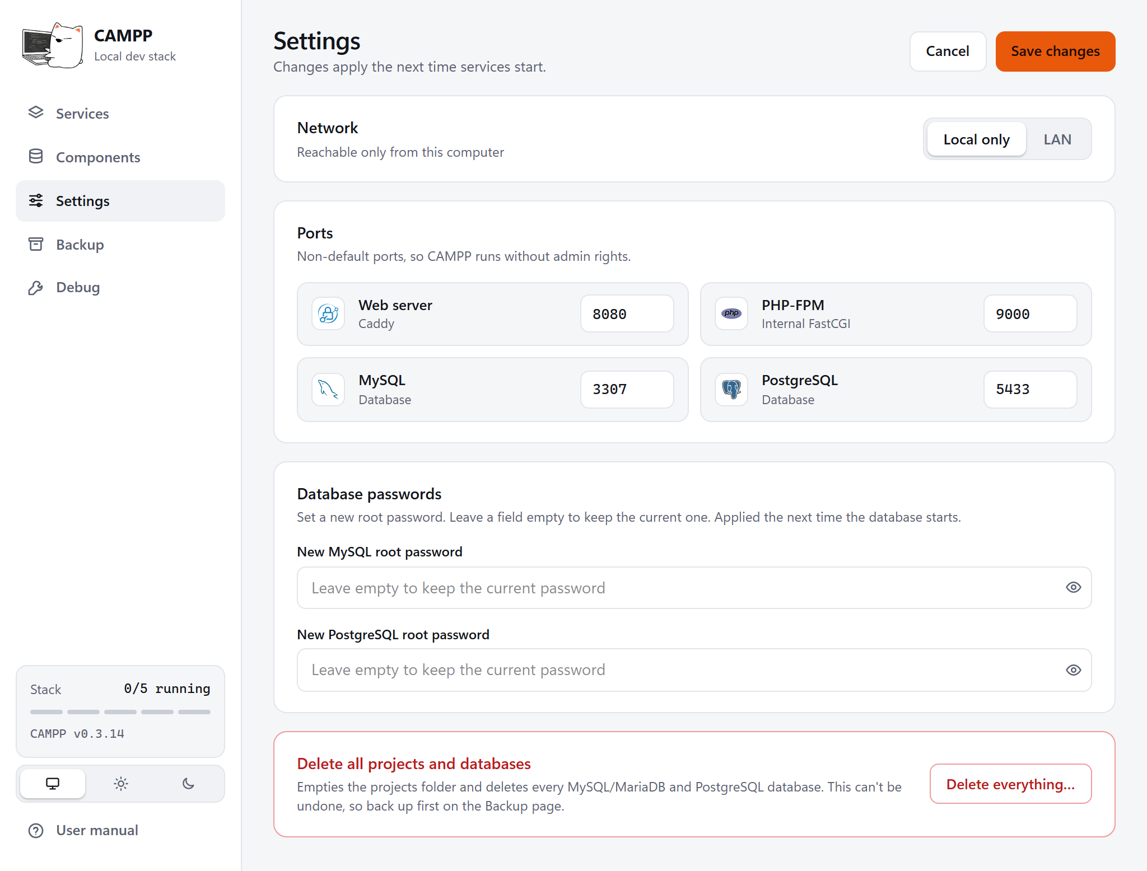The image size is (1147, 871).
Task: Open the Components page
Action: (x=120, y=157)
